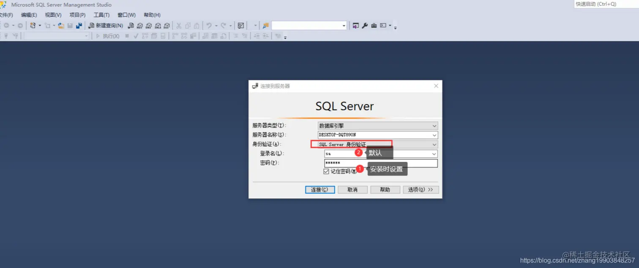Viewport: 639px width, 268px height.
Task: Click the Visual Studio window icon
Action: [x=355, y=26]
